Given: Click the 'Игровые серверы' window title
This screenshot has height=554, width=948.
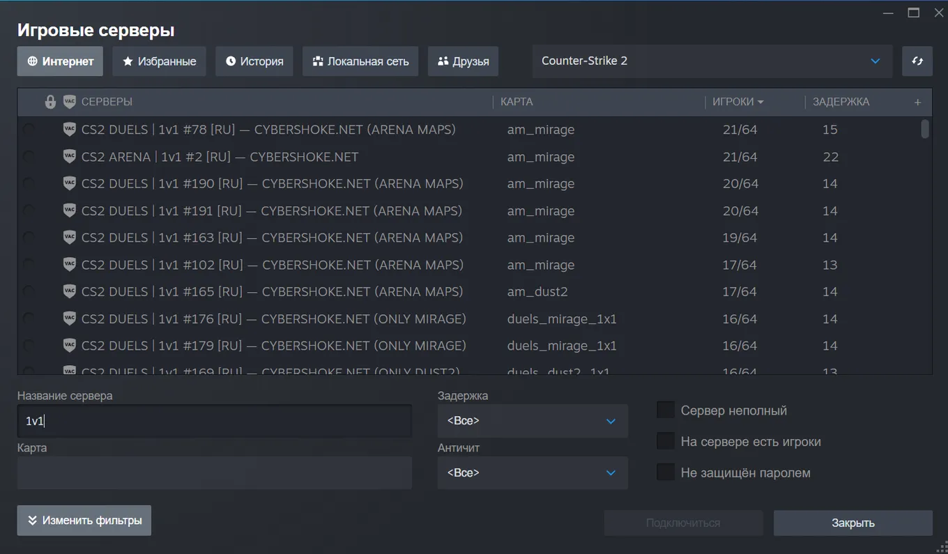Looking at the screenshot, I should [x=96, y=30].
